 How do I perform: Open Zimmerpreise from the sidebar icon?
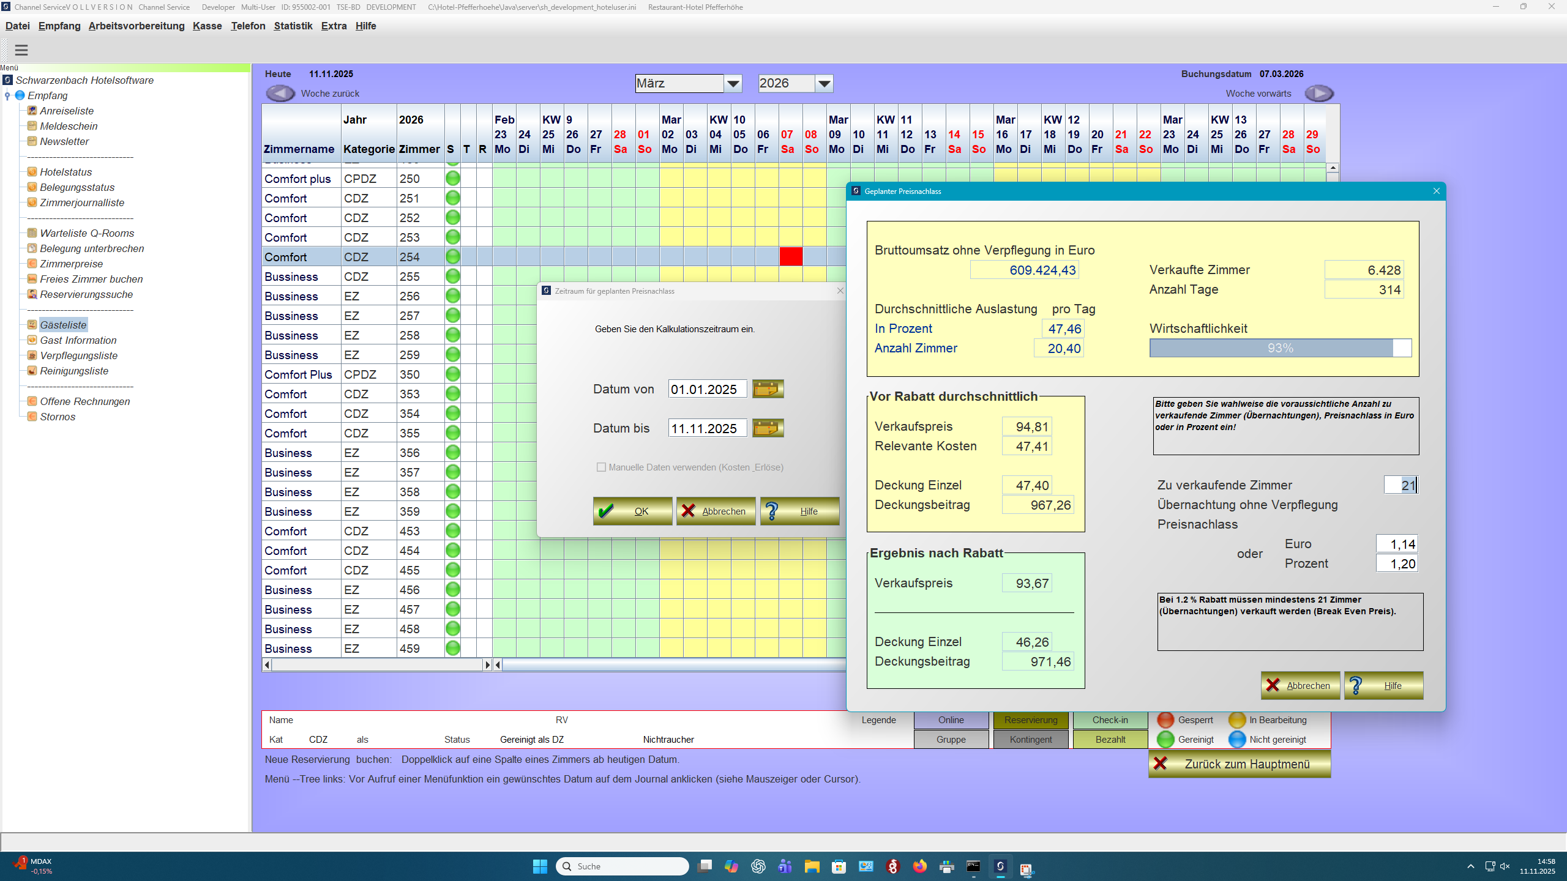(31, 264)
